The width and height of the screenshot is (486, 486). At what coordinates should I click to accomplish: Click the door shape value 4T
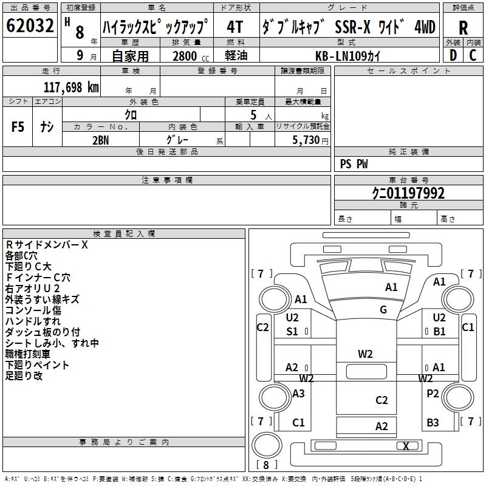[235, 27]
